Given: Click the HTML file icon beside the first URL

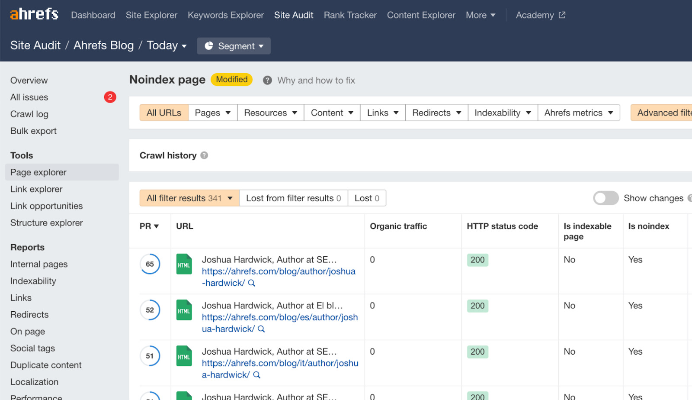Looking at the screenshot, I should tap(184, 264).
